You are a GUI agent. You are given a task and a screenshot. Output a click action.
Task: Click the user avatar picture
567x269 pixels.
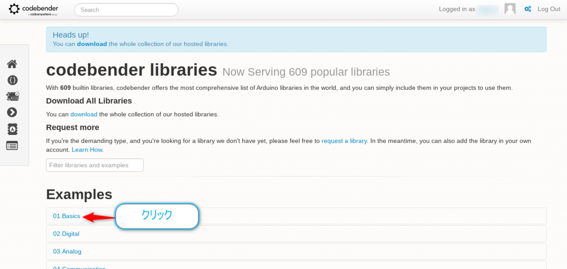[x=510, y=9]
